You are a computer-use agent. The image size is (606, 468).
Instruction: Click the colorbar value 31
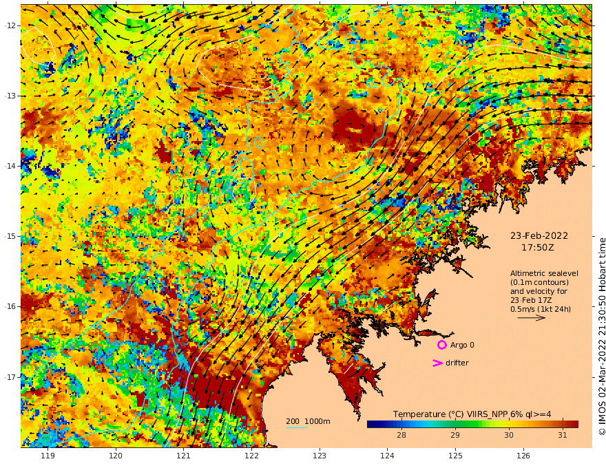coord(563,435)
